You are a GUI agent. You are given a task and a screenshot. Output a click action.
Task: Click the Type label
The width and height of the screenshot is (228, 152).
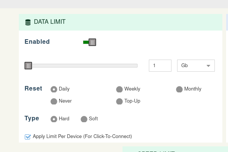pyautogui.click(x=32, y=118)
